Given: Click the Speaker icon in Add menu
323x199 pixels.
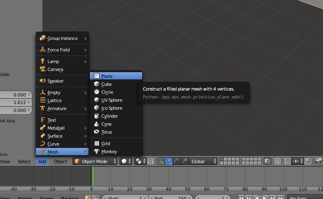Looking at the screenshot, I should [x=43, y=81].
